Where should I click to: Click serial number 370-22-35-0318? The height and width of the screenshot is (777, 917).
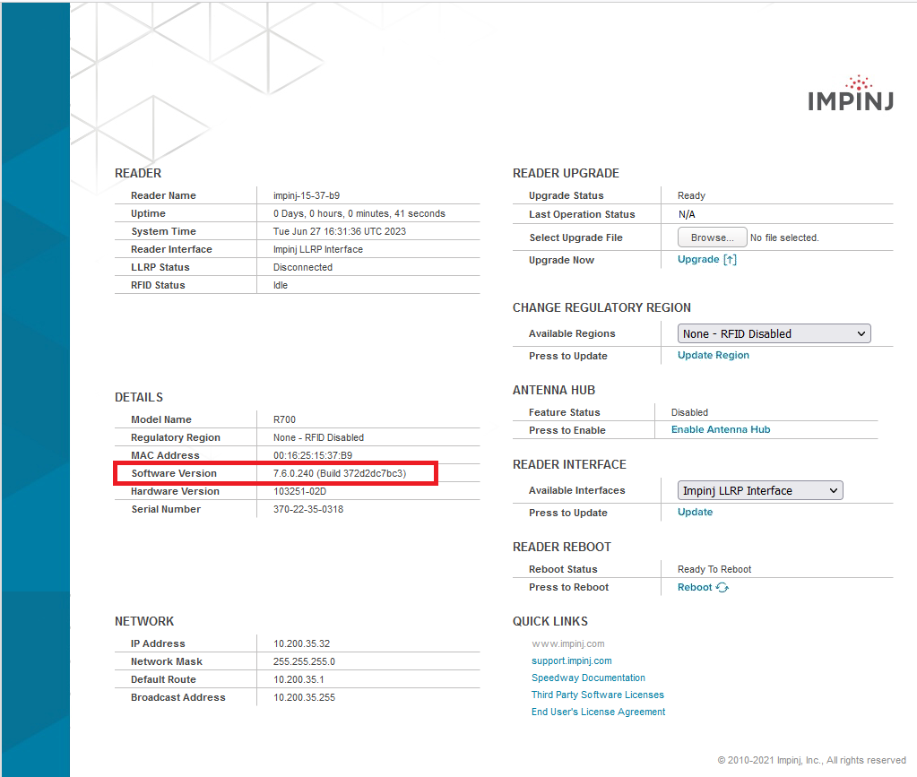click(x=308, y=509)
